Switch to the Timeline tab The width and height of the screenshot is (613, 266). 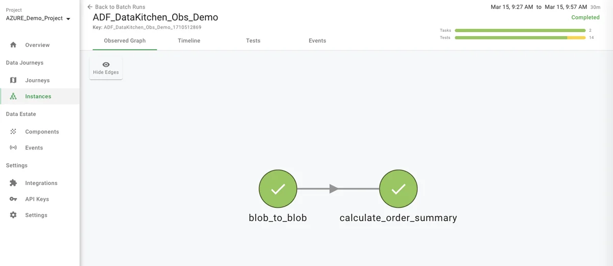(x=189, y=41)
